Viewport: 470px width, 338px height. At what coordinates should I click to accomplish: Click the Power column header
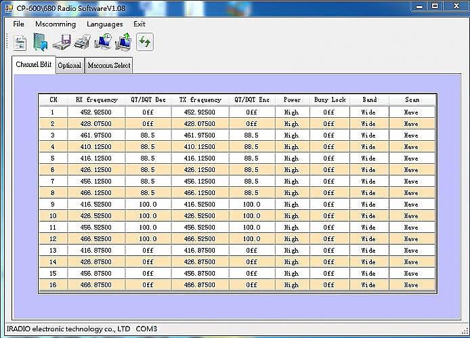[x=293, y=100]
